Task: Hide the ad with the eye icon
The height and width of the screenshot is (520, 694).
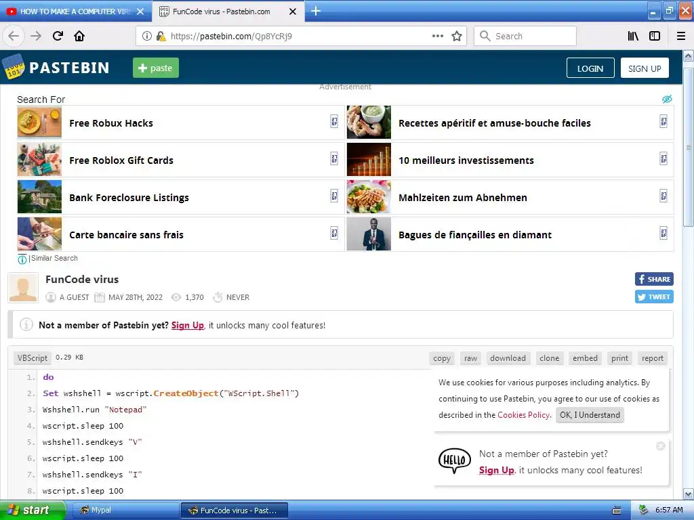Action: (667, 99)
